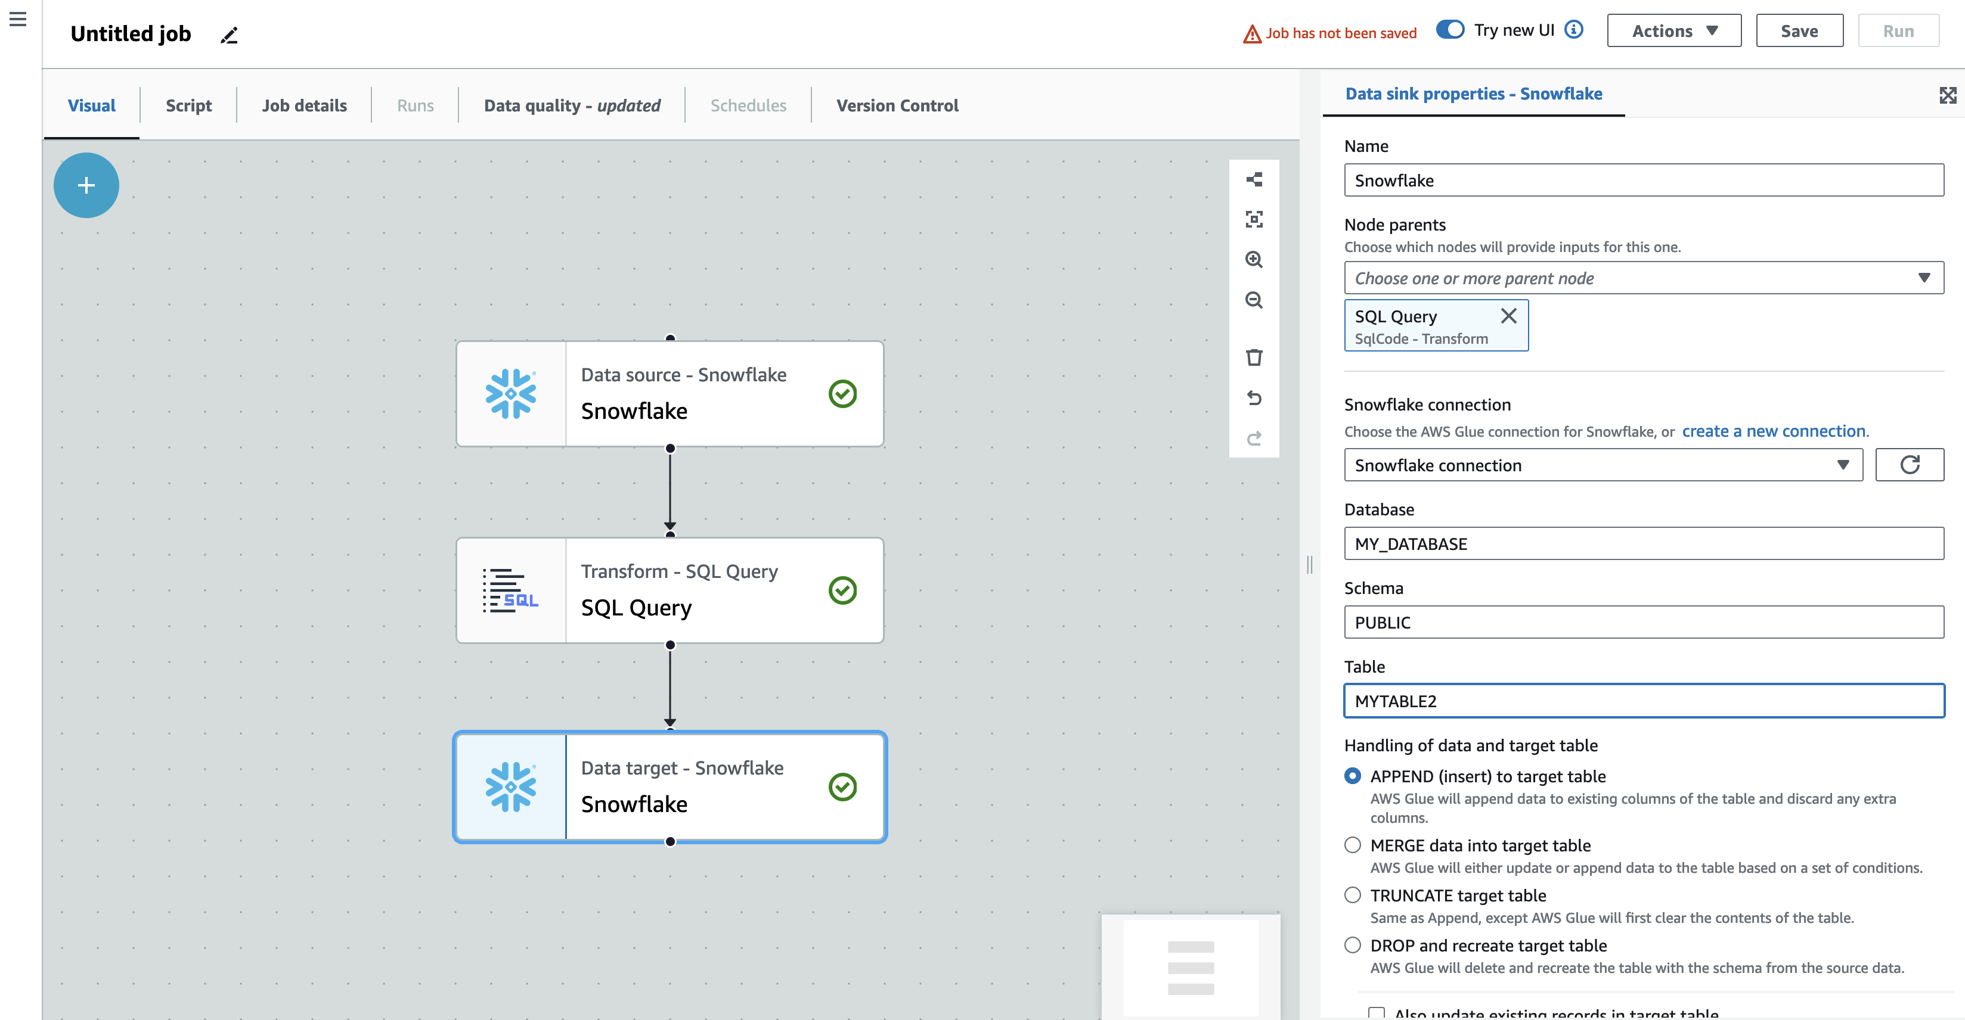Rename the job using the pencil icon
The width and height of the screenshot is (1965, 1020).
229,35
